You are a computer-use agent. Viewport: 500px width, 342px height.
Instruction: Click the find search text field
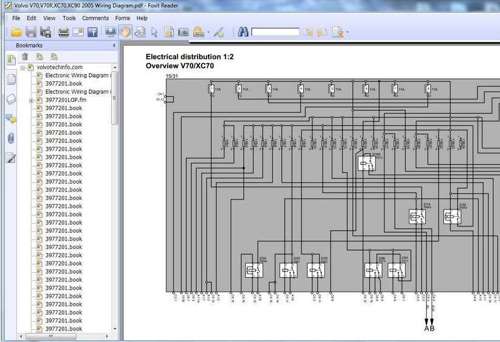pos(275,32)
